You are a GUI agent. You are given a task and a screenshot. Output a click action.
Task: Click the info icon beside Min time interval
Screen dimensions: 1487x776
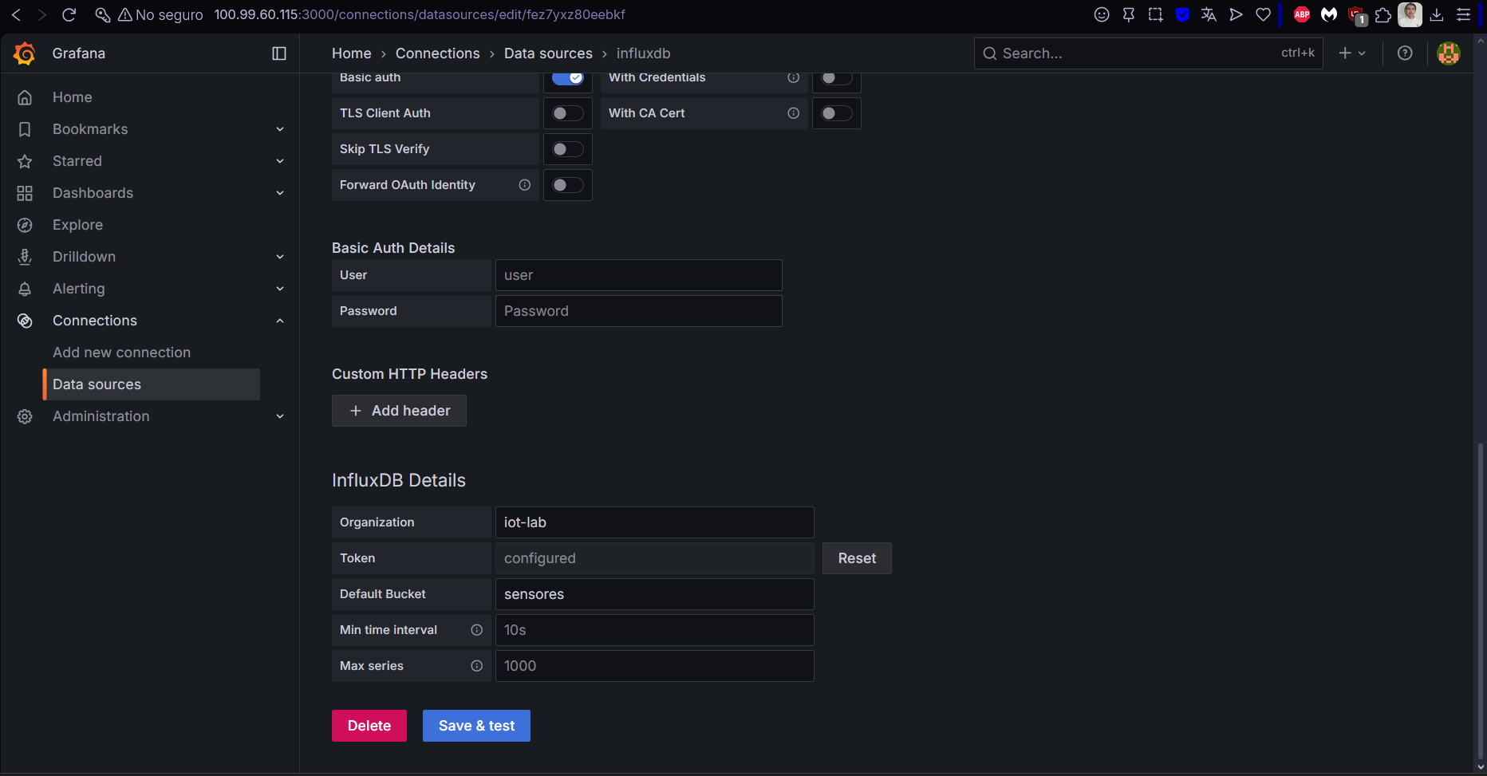476,630
